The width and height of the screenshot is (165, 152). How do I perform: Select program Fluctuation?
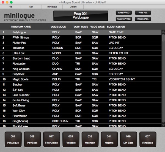(81, 64)
